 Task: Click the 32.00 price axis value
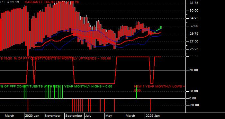[x=194, y=26]
